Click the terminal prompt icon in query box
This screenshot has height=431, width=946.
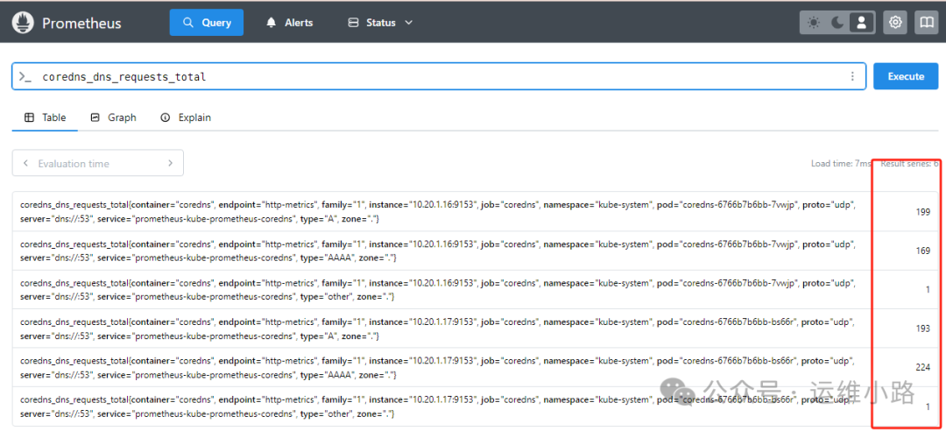coord(25,77)
